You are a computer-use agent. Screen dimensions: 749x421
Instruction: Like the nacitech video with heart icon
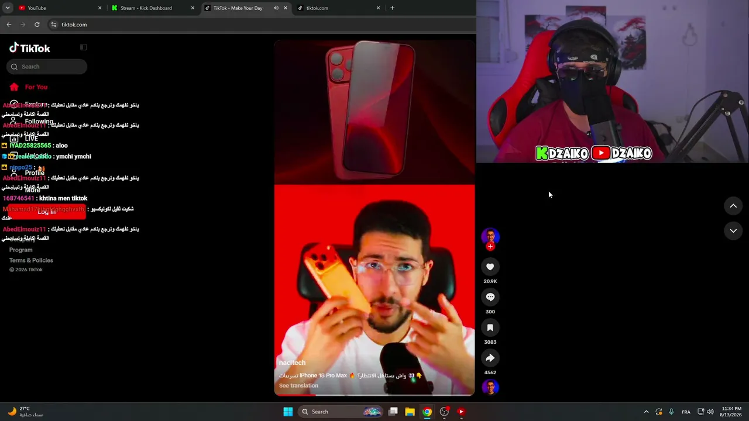click(x=490, y=267)
